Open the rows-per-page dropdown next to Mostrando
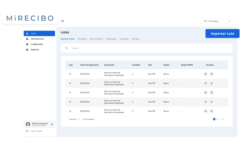241x149 pixels. click(x=80, y=119)
